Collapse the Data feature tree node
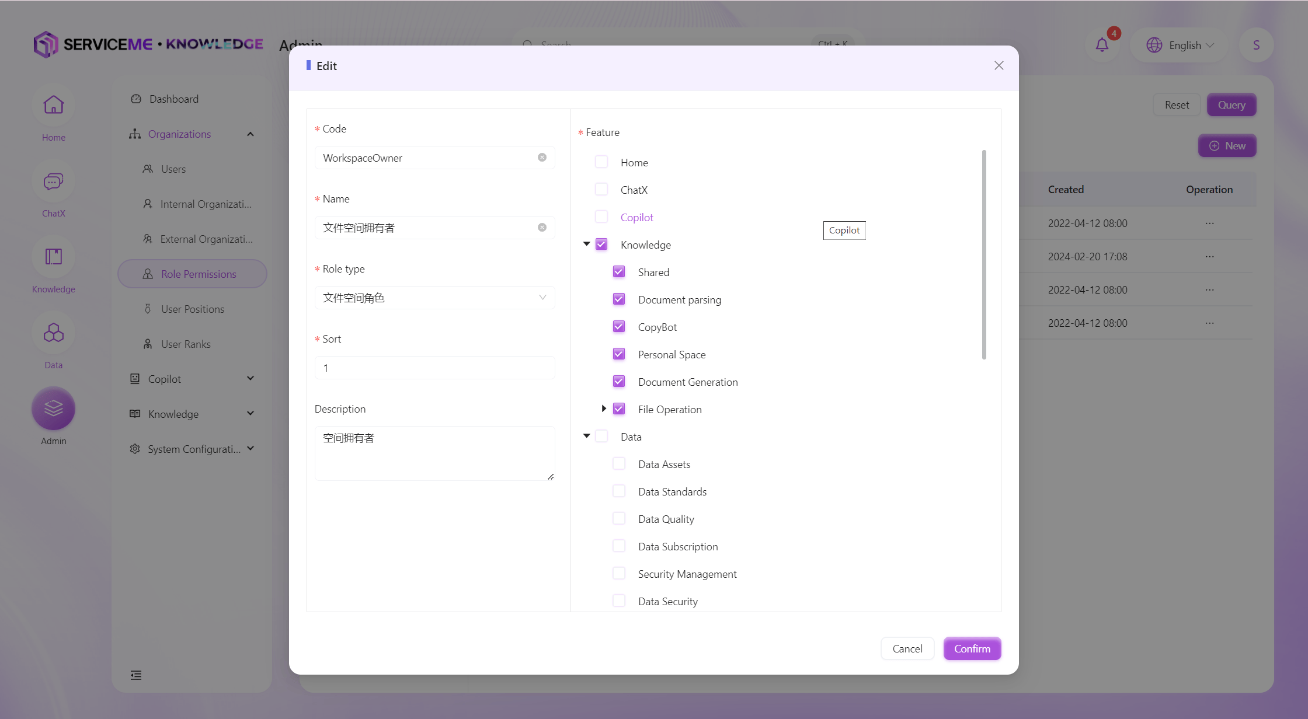The image size is (1308, 719). click(x=586, y=437)
